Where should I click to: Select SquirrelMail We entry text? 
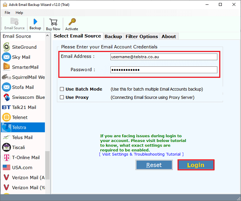[28, 77]
